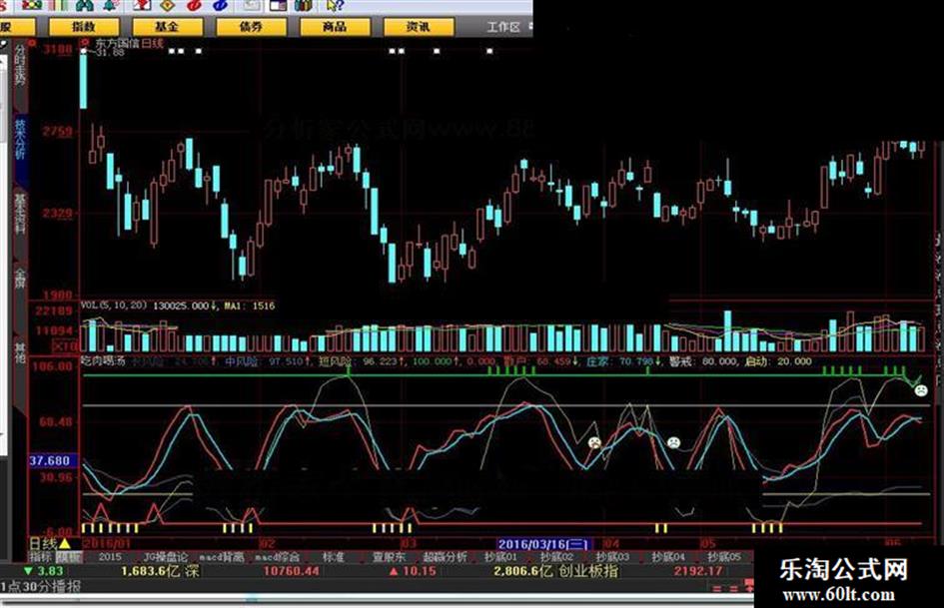Screen dimensions: 944x608
Task: Click the 2192.17 index value in status bar
Action: [698, 571]
